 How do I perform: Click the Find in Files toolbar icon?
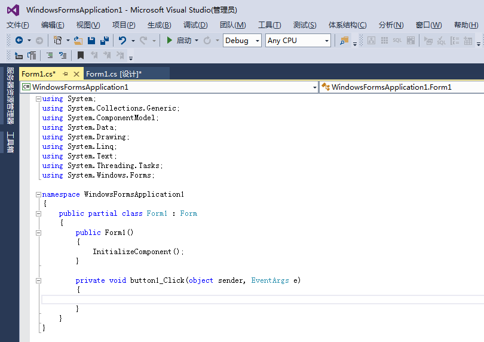[x=344, y=41]
